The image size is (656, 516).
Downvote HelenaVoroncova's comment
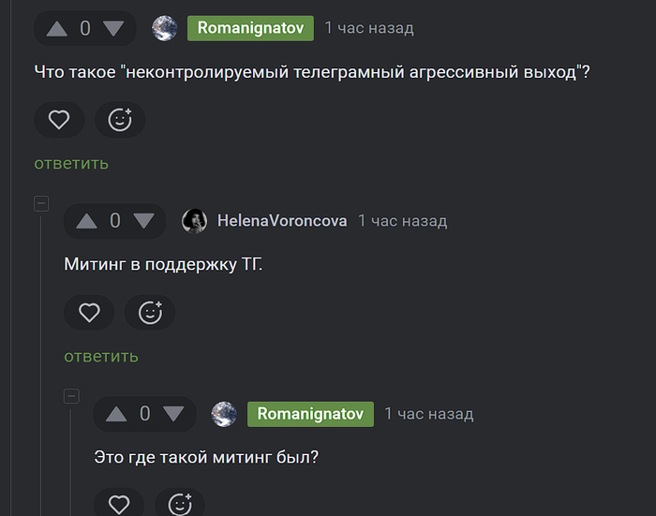tap(143, 221)
